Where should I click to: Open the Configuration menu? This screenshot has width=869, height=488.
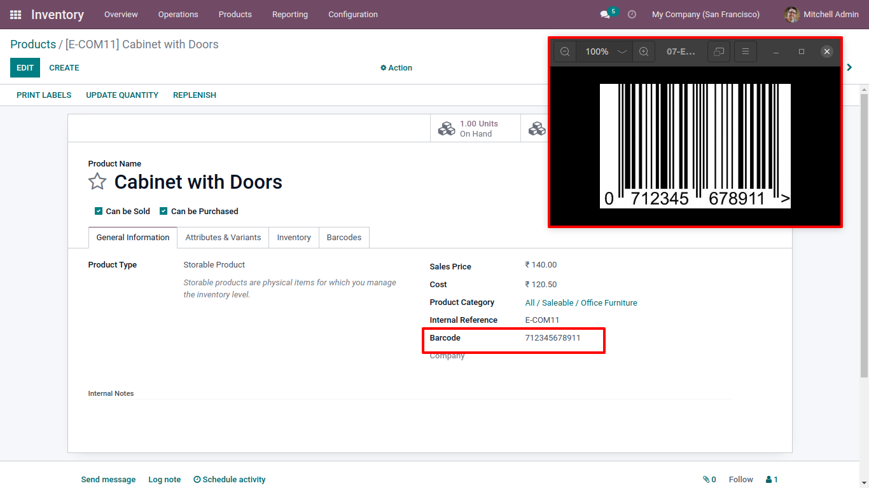[x=353, y=14]
